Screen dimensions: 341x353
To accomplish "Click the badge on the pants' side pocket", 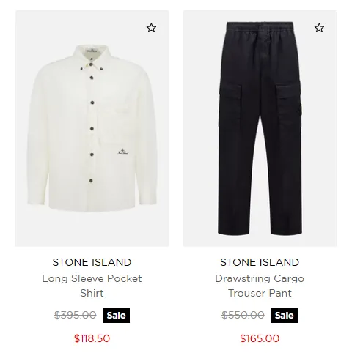I will pos(301,110).
